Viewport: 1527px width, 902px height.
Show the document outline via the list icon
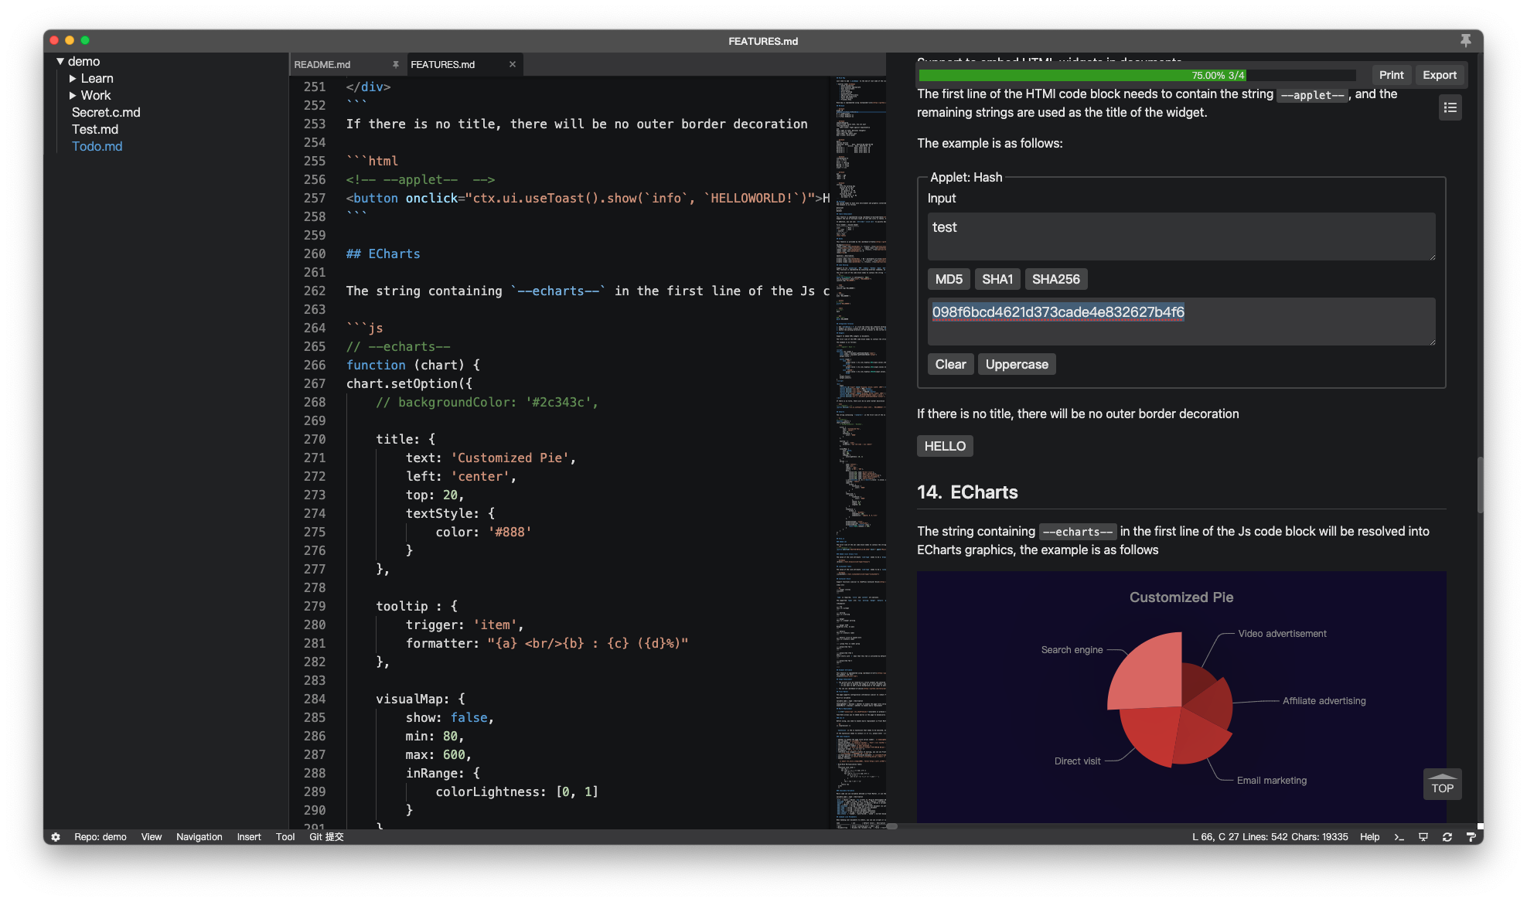click(x=1450, y=107)
